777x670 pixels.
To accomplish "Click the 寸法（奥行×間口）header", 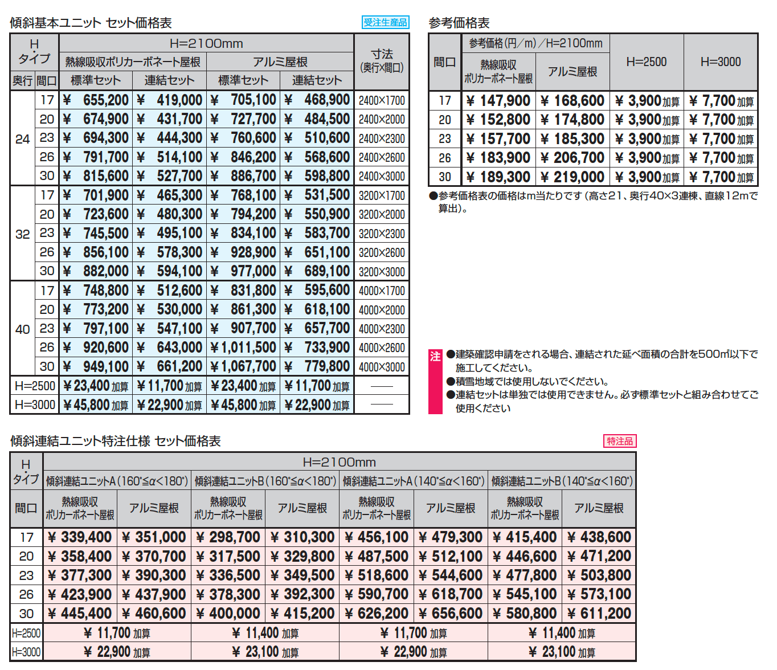I will pyautogui.click(x=381, y=60).
